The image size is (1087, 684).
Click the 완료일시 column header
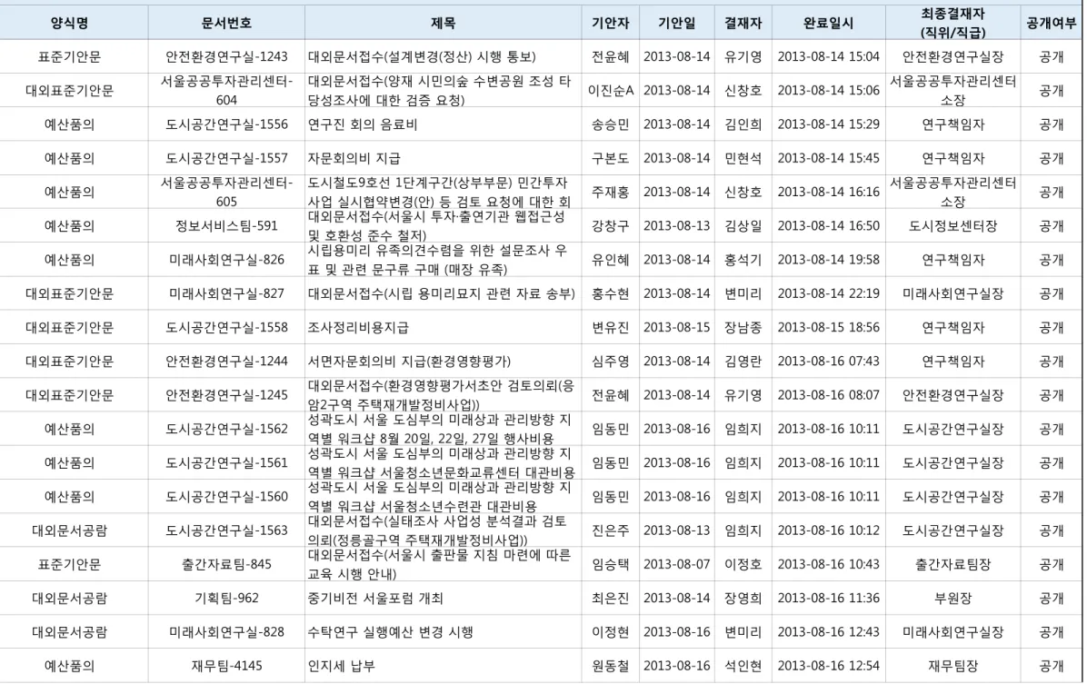(x=828, y=23)
